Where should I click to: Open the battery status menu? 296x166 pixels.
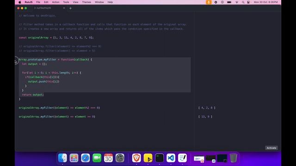(x=229, y=2)
